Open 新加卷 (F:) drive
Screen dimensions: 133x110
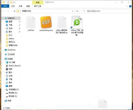point(13,96)
